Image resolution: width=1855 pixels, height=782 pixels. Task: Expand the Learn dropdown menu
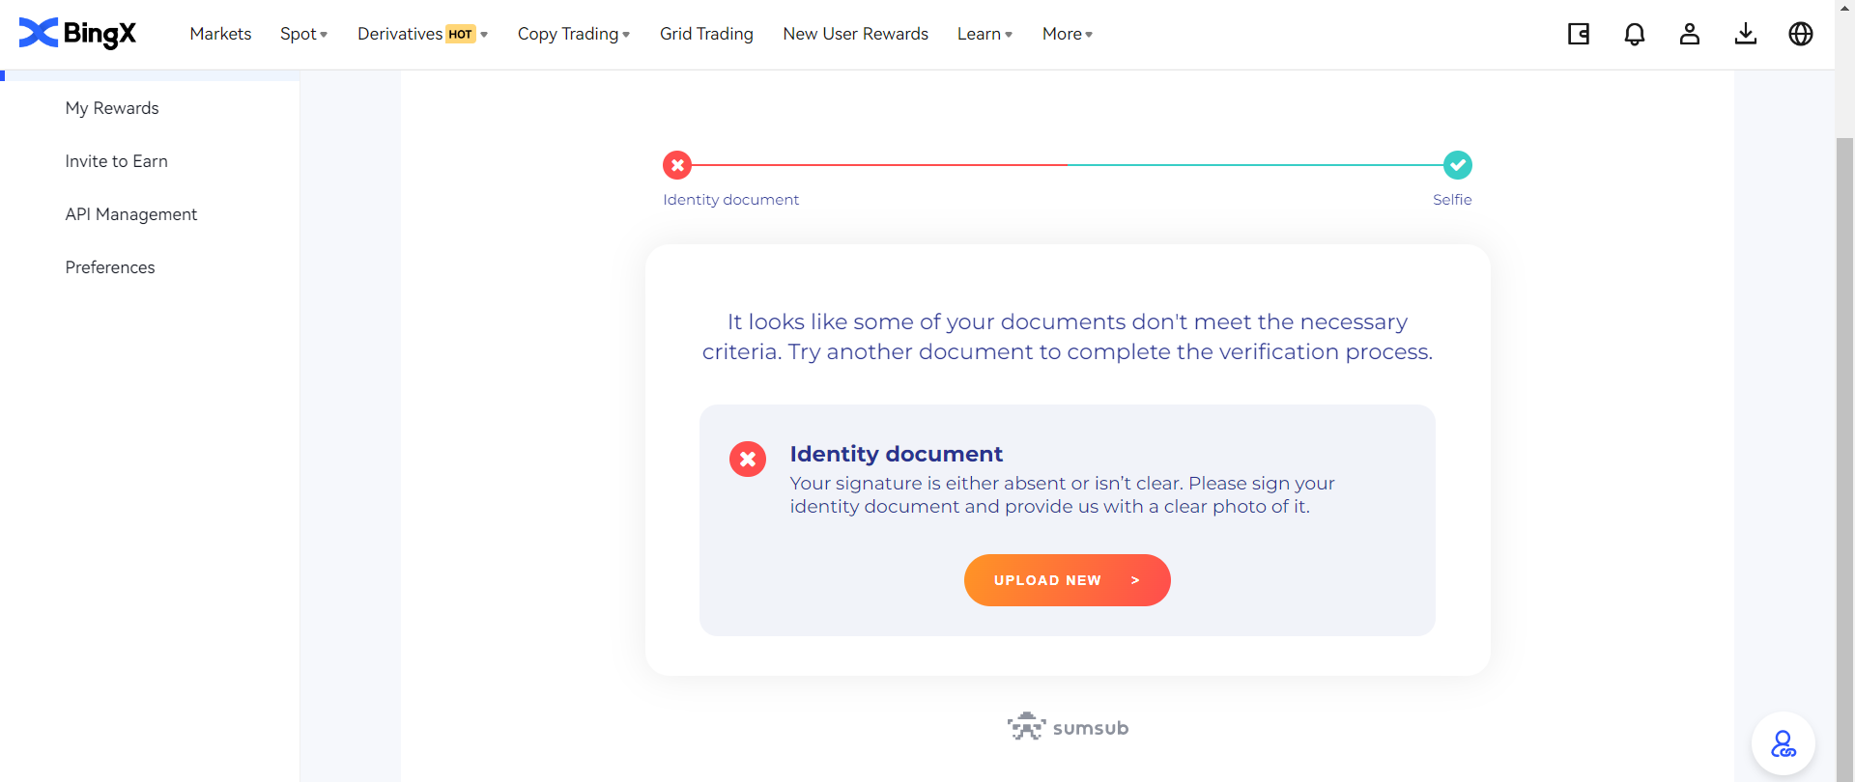(x=985, y=34)
